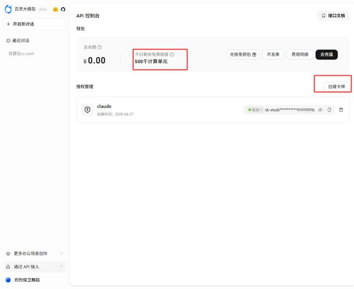Delete the claude token with trash icon
This screenshot has width=354, height=289.
[x=341, y=110]
